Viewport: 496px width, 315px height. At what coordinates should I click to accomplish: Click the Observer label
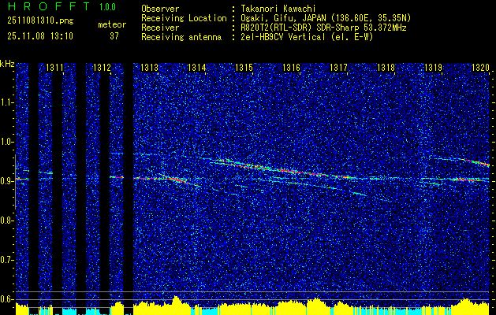(x=160, y=9)
